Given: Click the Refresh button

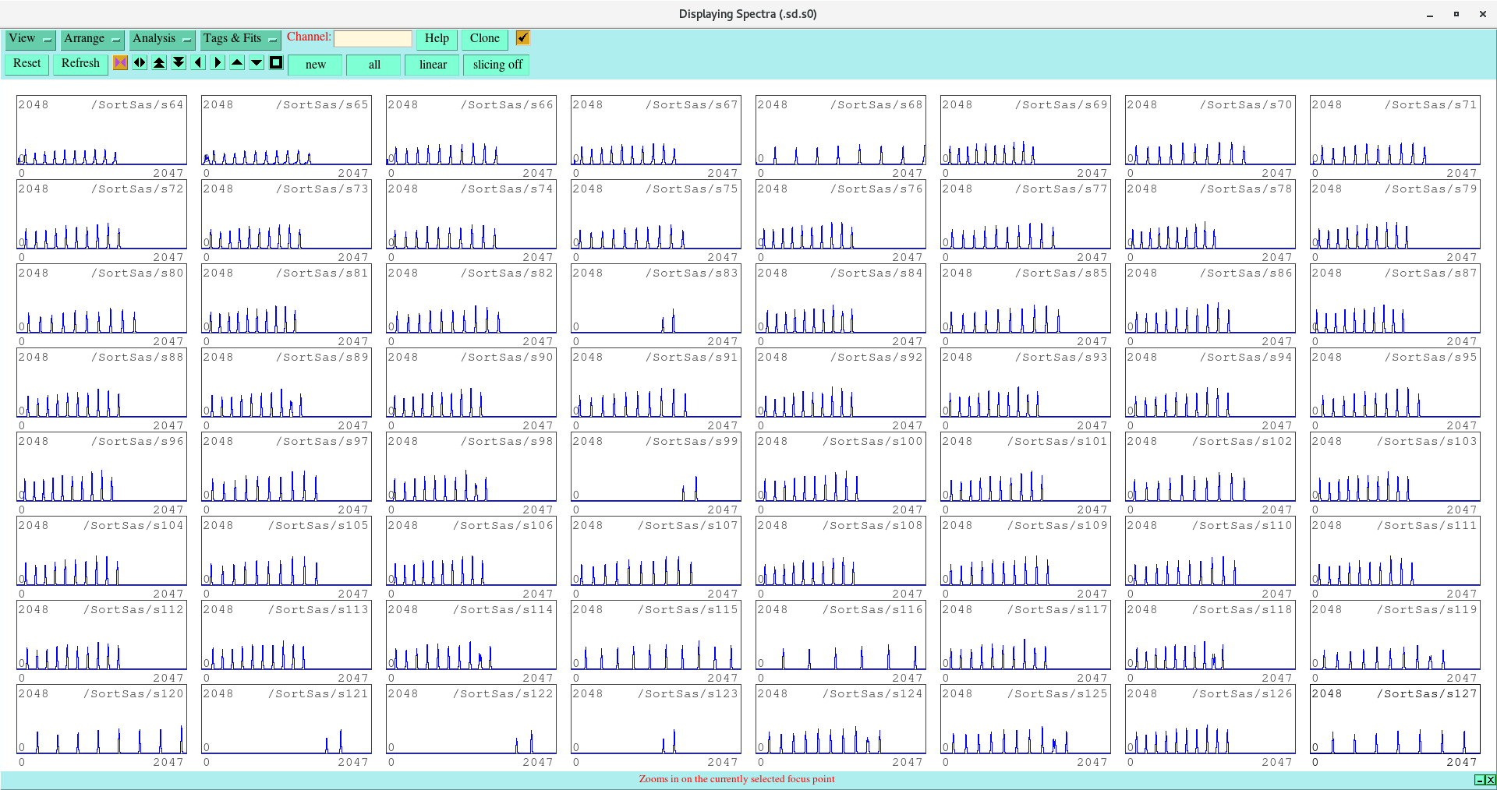Looking at the screenshot, I should [80, 64].
